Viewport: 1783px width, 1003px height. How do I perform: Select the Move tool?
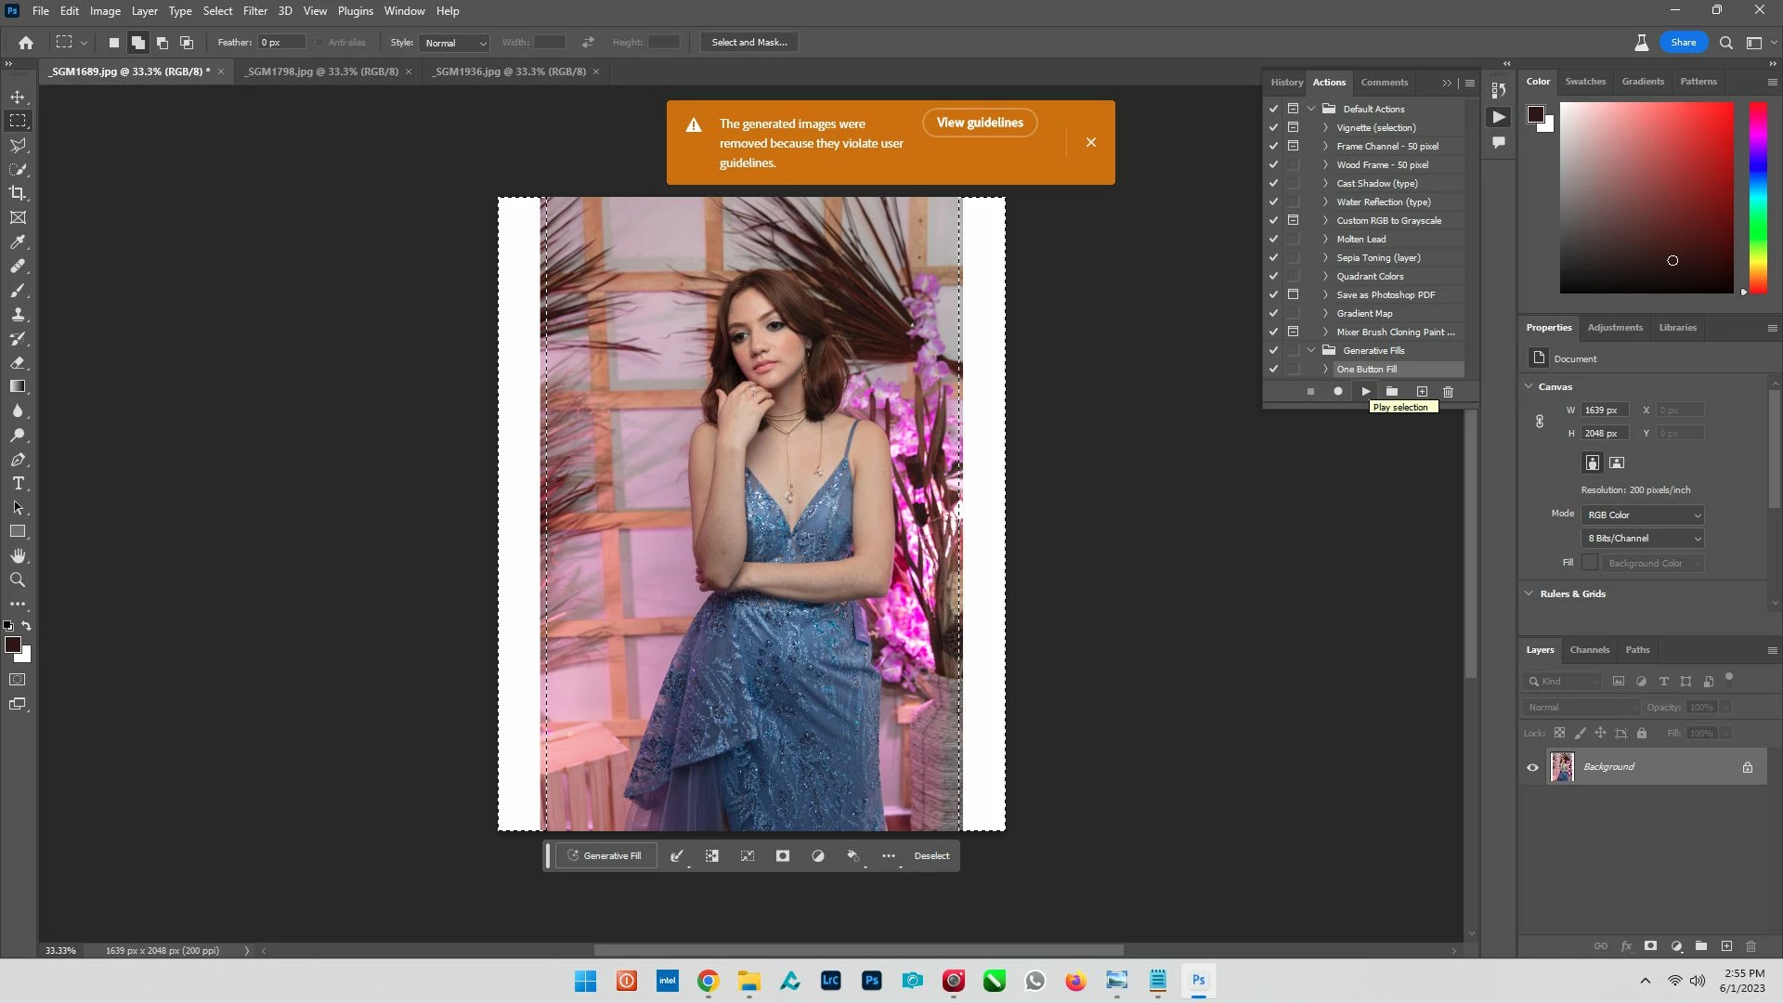click(x=18, y=97)
